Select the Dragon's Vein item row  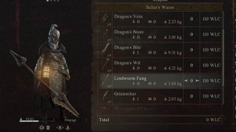coord(160,19)
